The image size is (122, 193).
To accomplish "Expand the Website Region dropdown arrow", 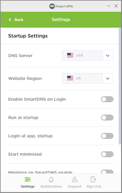I will point(108,78).
